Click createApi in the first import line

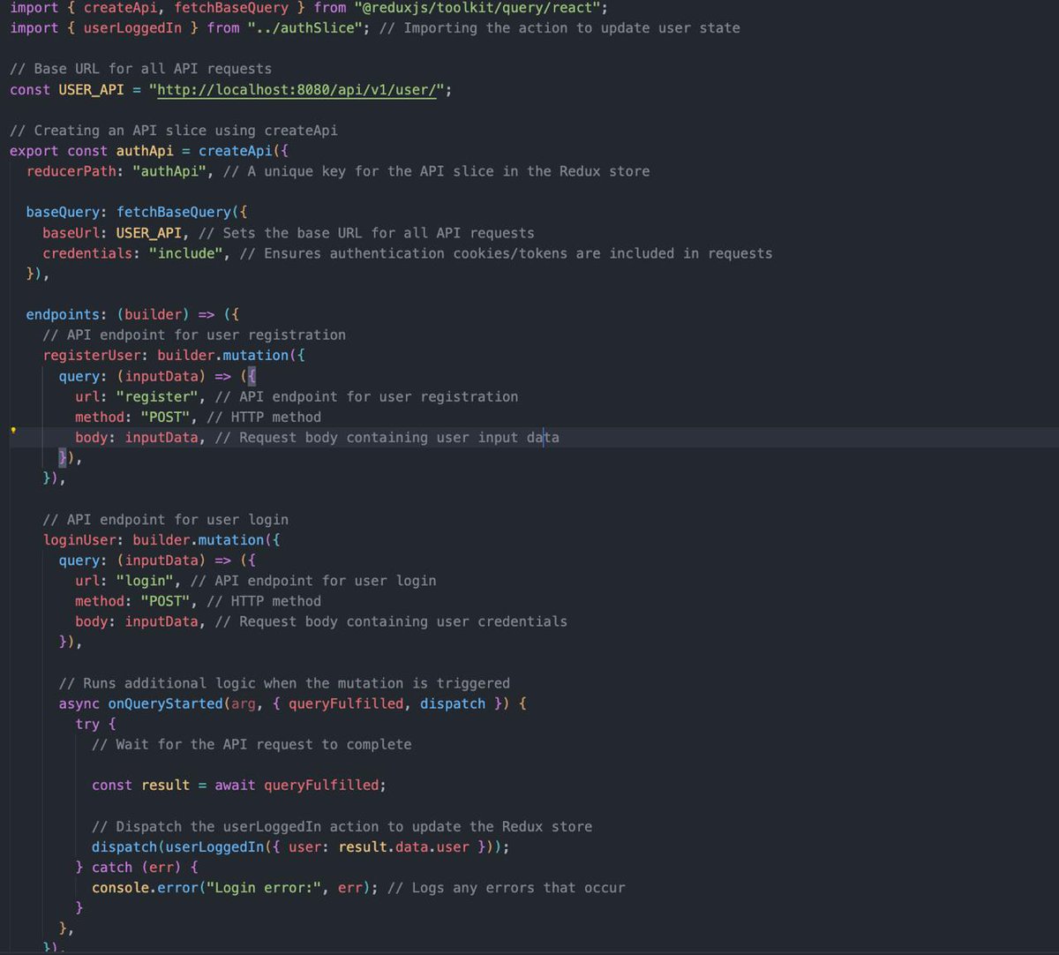(x=120, y=8)
